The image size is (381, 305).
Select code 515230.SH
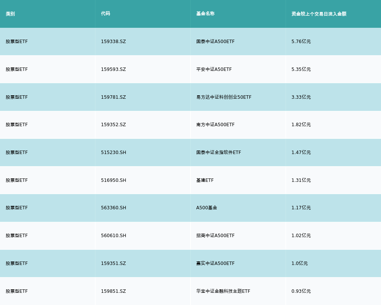pos(114,152)
